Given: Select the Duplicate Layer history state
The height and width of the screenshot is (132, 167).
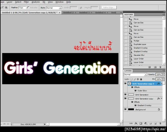Looking at the screenshot, I should pyautogui.click(x=143, y=44).
